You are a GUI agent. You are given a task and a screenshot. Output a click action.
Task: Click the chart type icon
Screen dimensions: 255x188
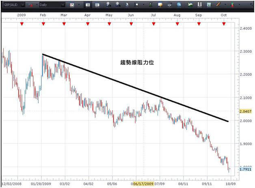pos(72,5)
